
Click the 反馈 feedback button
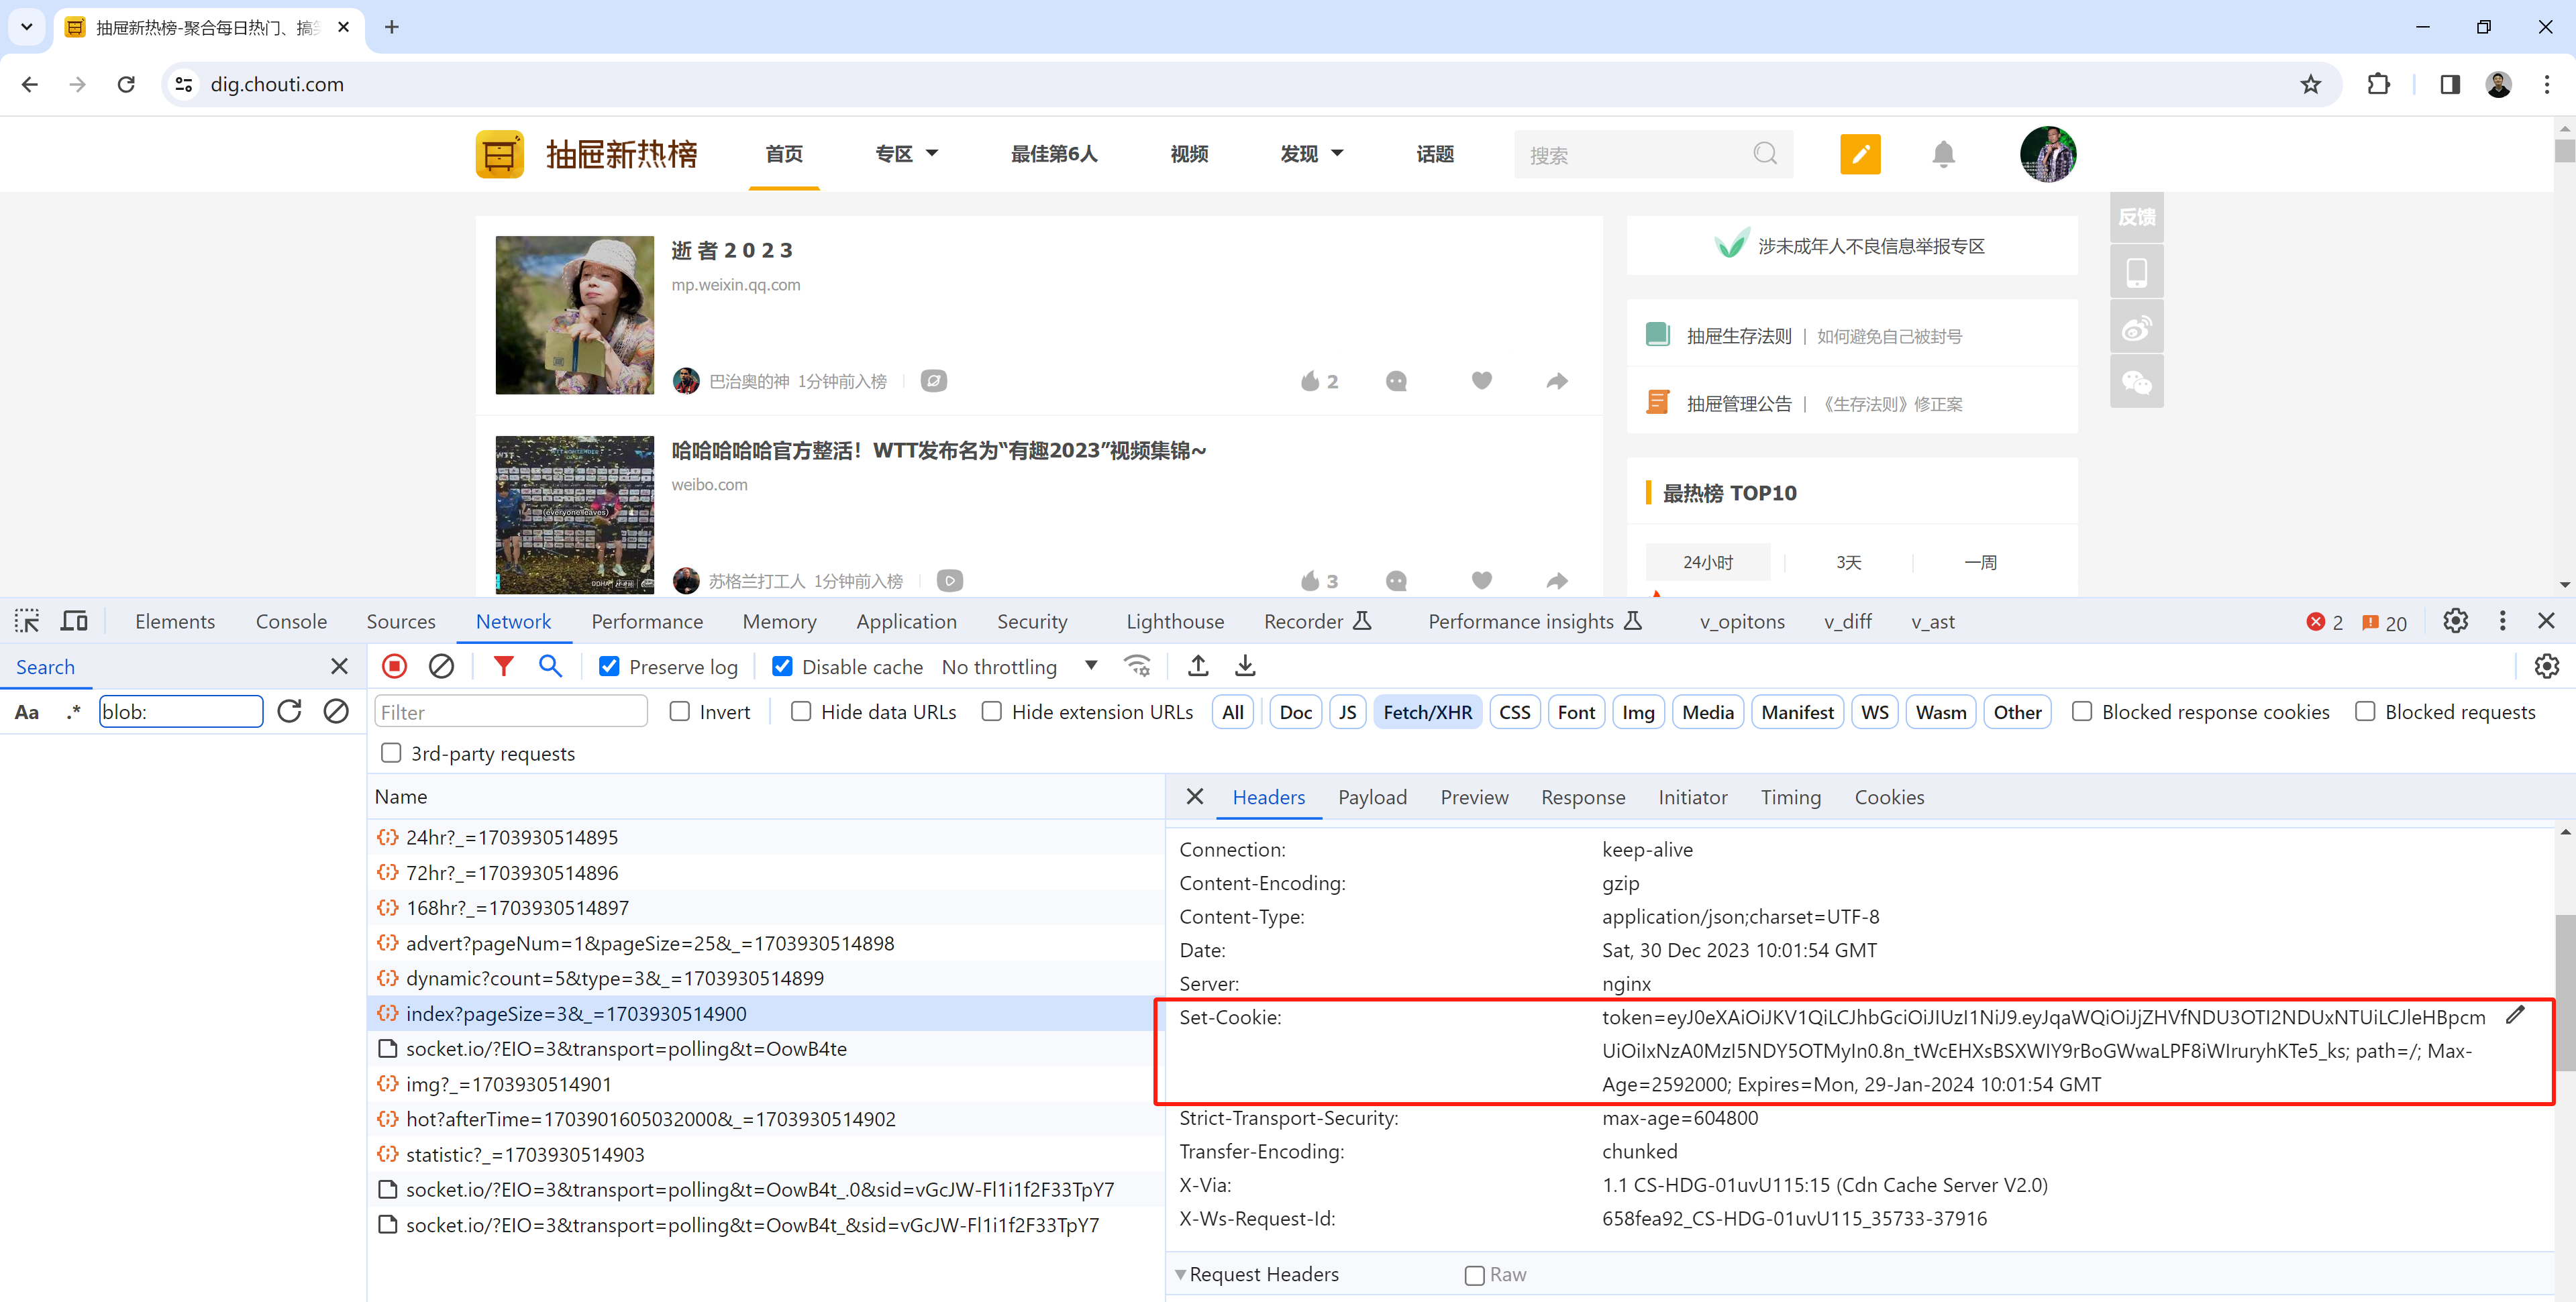(2136, 217)
